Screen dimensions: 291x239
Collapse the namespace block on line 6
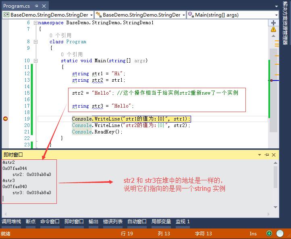pos(35,23)
